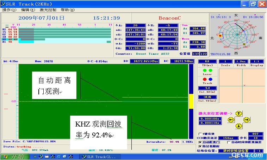This screenshot has width=267, height=160.
Task: Click the cA field 147:36:01
Action: click(x=135, y=35)
